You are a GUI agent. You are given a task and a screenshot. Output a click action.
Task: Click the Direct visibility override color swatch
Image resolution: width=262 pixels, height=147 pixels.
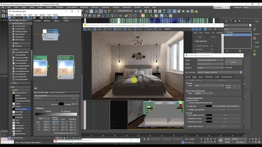209,115
